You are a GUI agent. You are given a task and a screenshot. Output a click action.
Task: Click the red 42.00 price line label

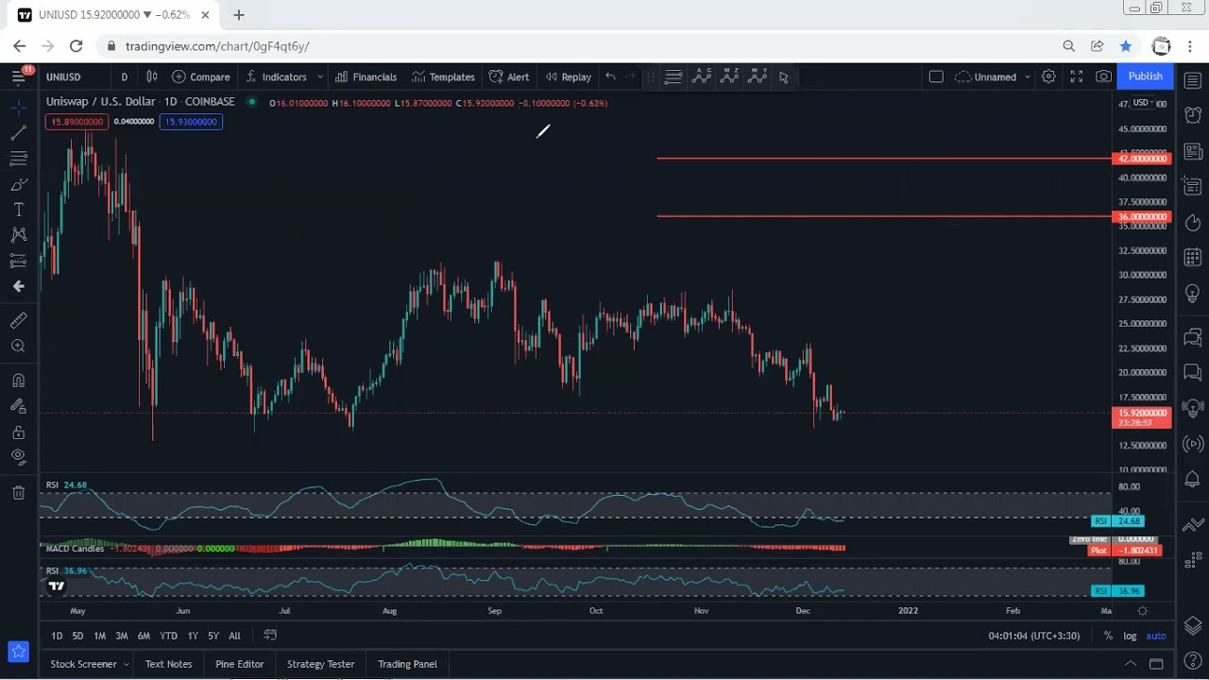(1142, 159)
